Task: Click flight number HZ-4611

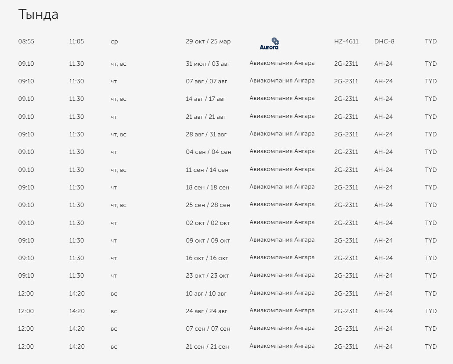Action: tap(346, 41)
